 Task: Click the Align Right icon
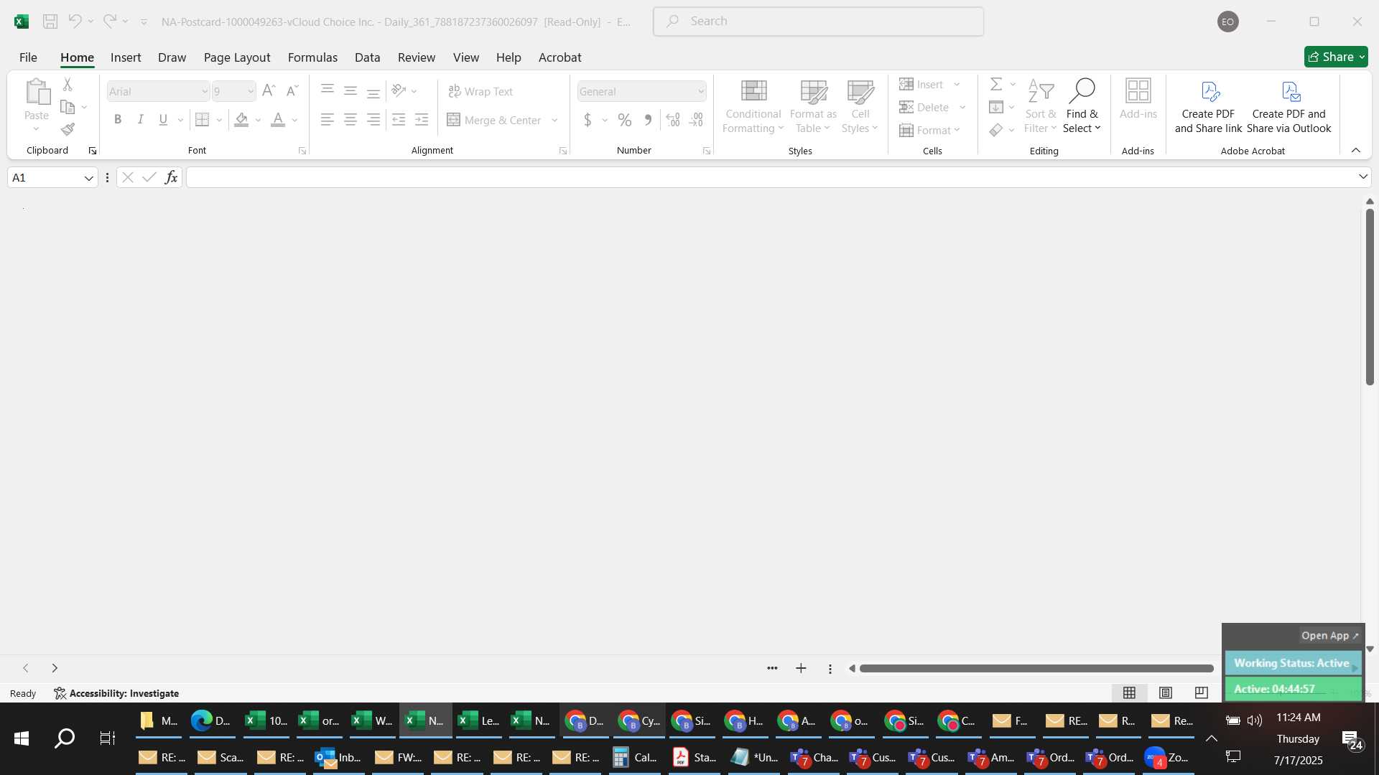click(x=373, y=120)
